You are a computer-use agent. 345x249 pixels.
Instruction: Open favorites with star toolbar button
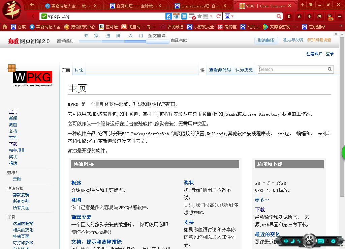point(299,16)
